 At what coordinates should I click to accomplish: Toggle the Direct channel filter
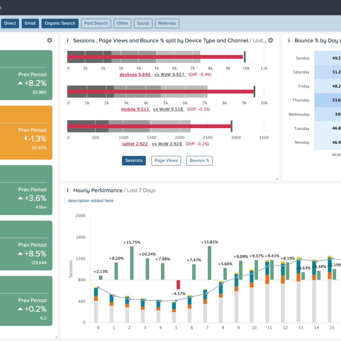(x=10, y=23)
